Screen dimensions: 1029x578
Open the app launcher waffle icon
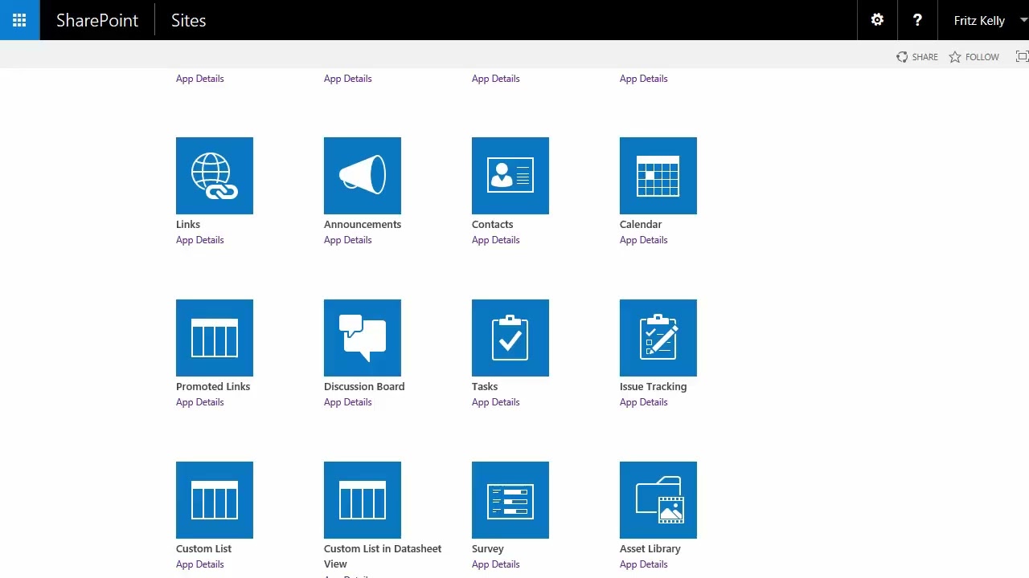click(x=19, y=20)
